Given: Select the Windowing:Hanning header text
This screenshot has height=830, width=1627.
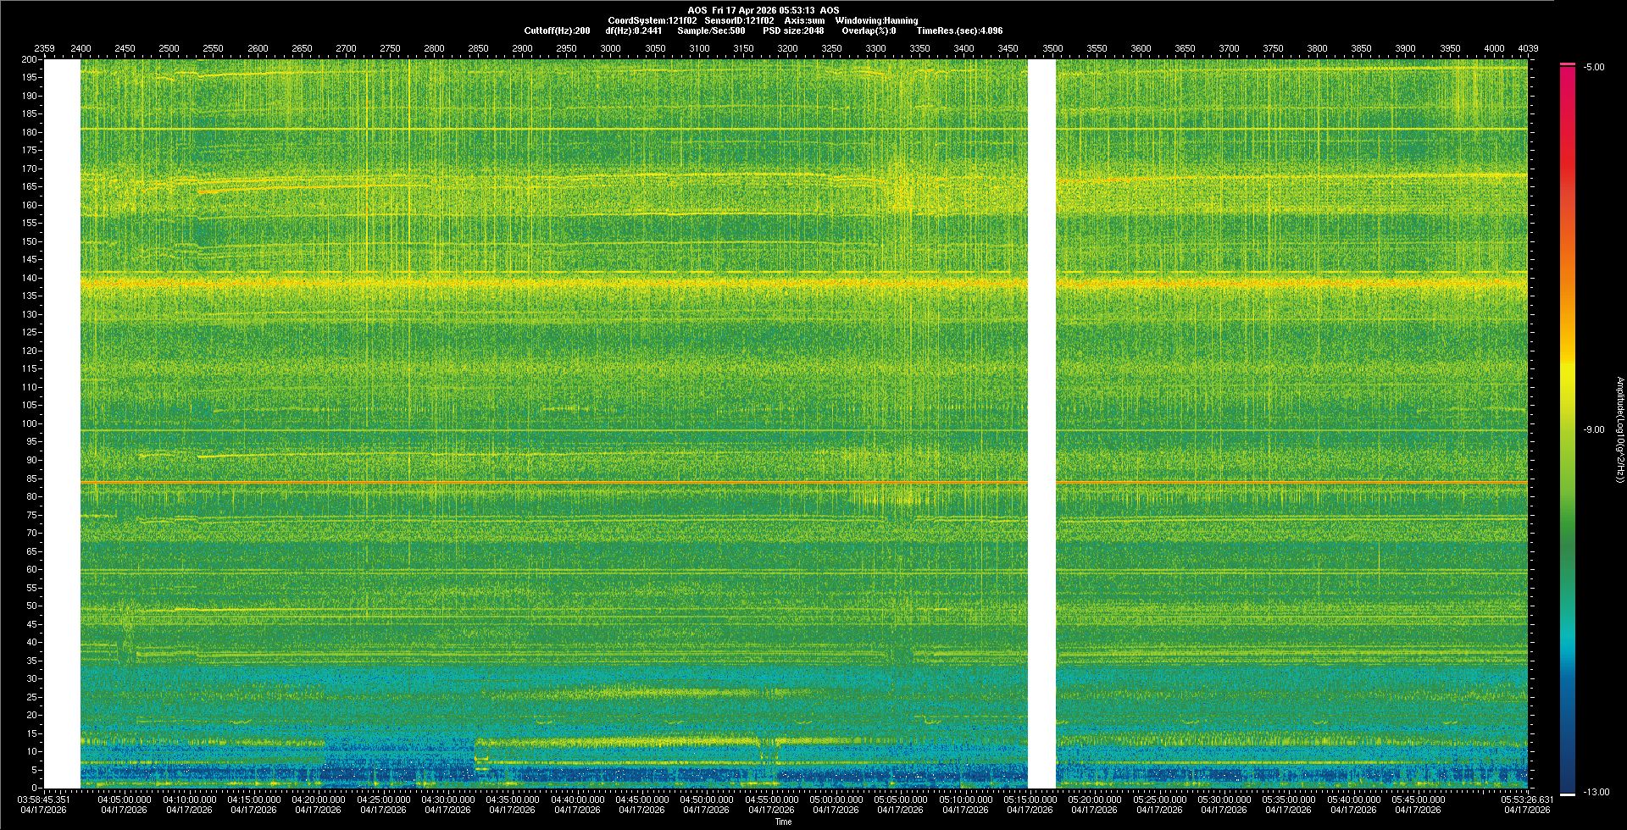Looking at the screenshot, I should point(876,21).
